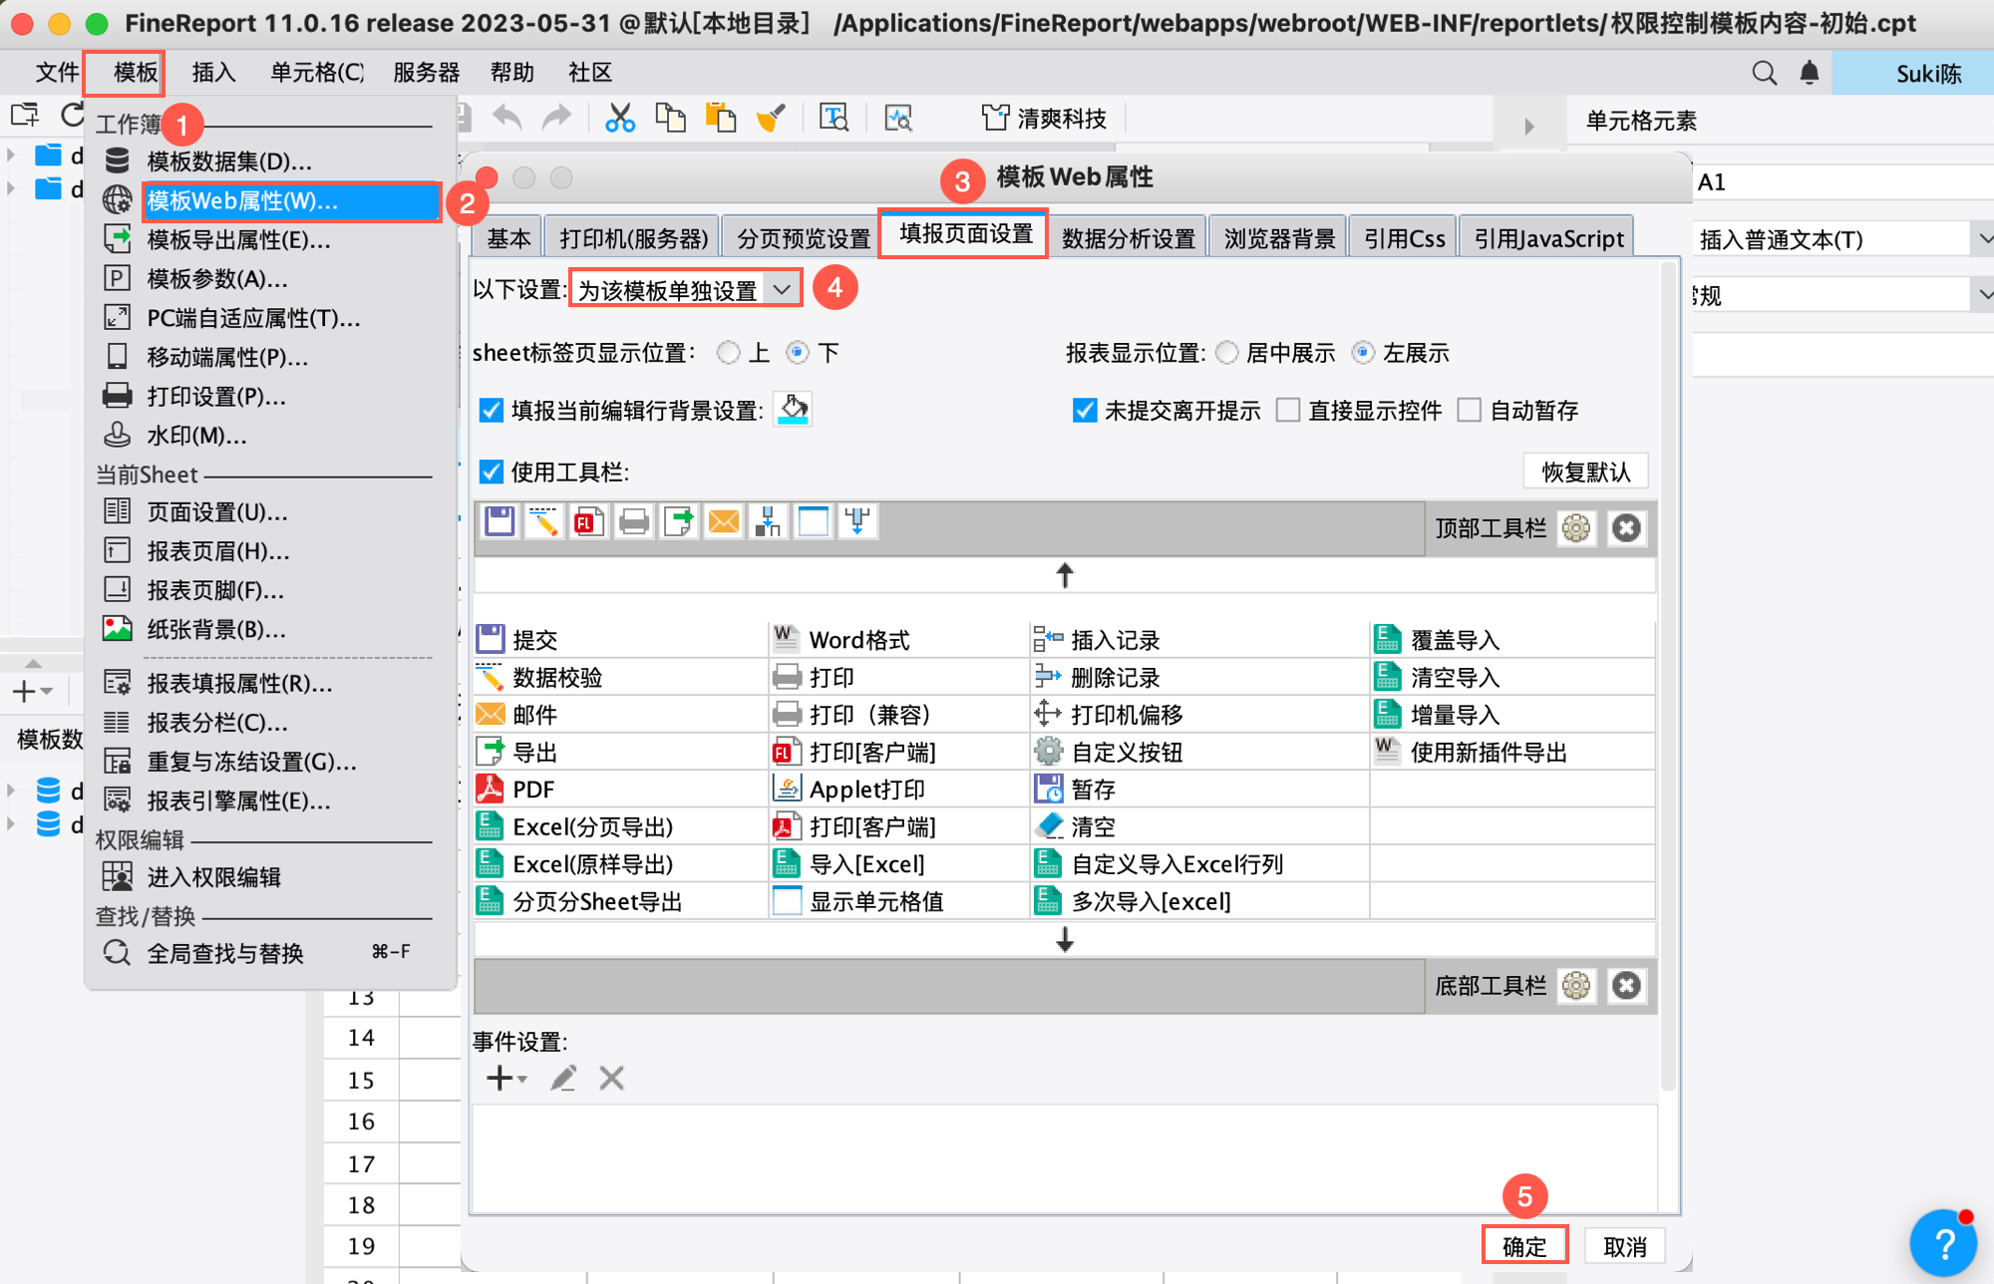Click the down arrow below the button list

click(1064, 939)
